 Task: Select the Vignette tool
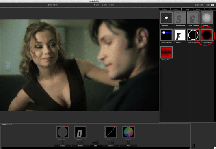207,18
